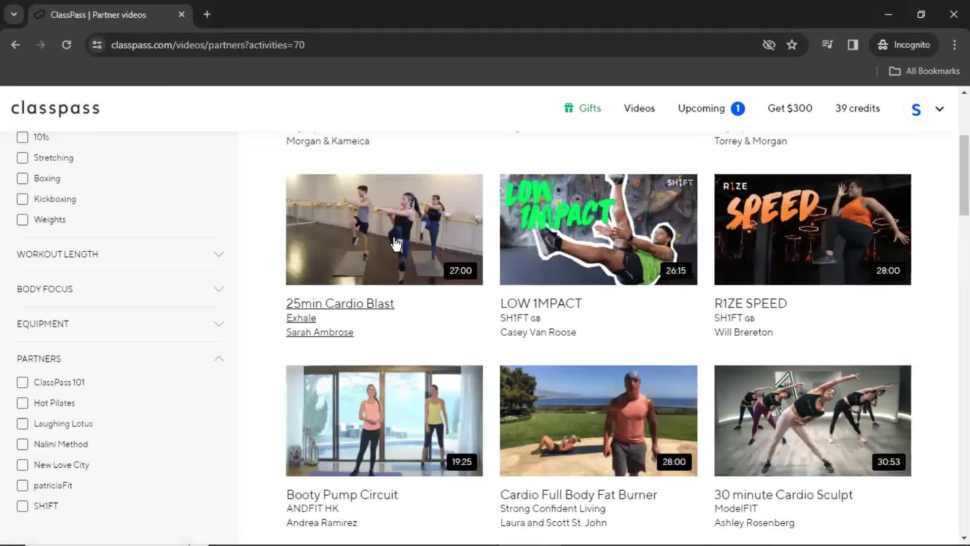Open the Incognito profile indicator
Viewport: 970px width, 546px height.
(x=904, y=45)
